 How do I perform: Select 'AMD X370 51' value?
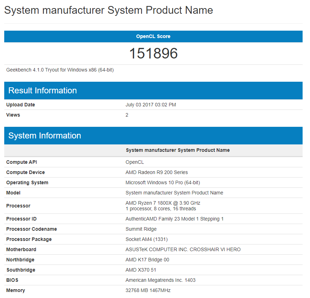pyautogui.click(x=141, y=270)
